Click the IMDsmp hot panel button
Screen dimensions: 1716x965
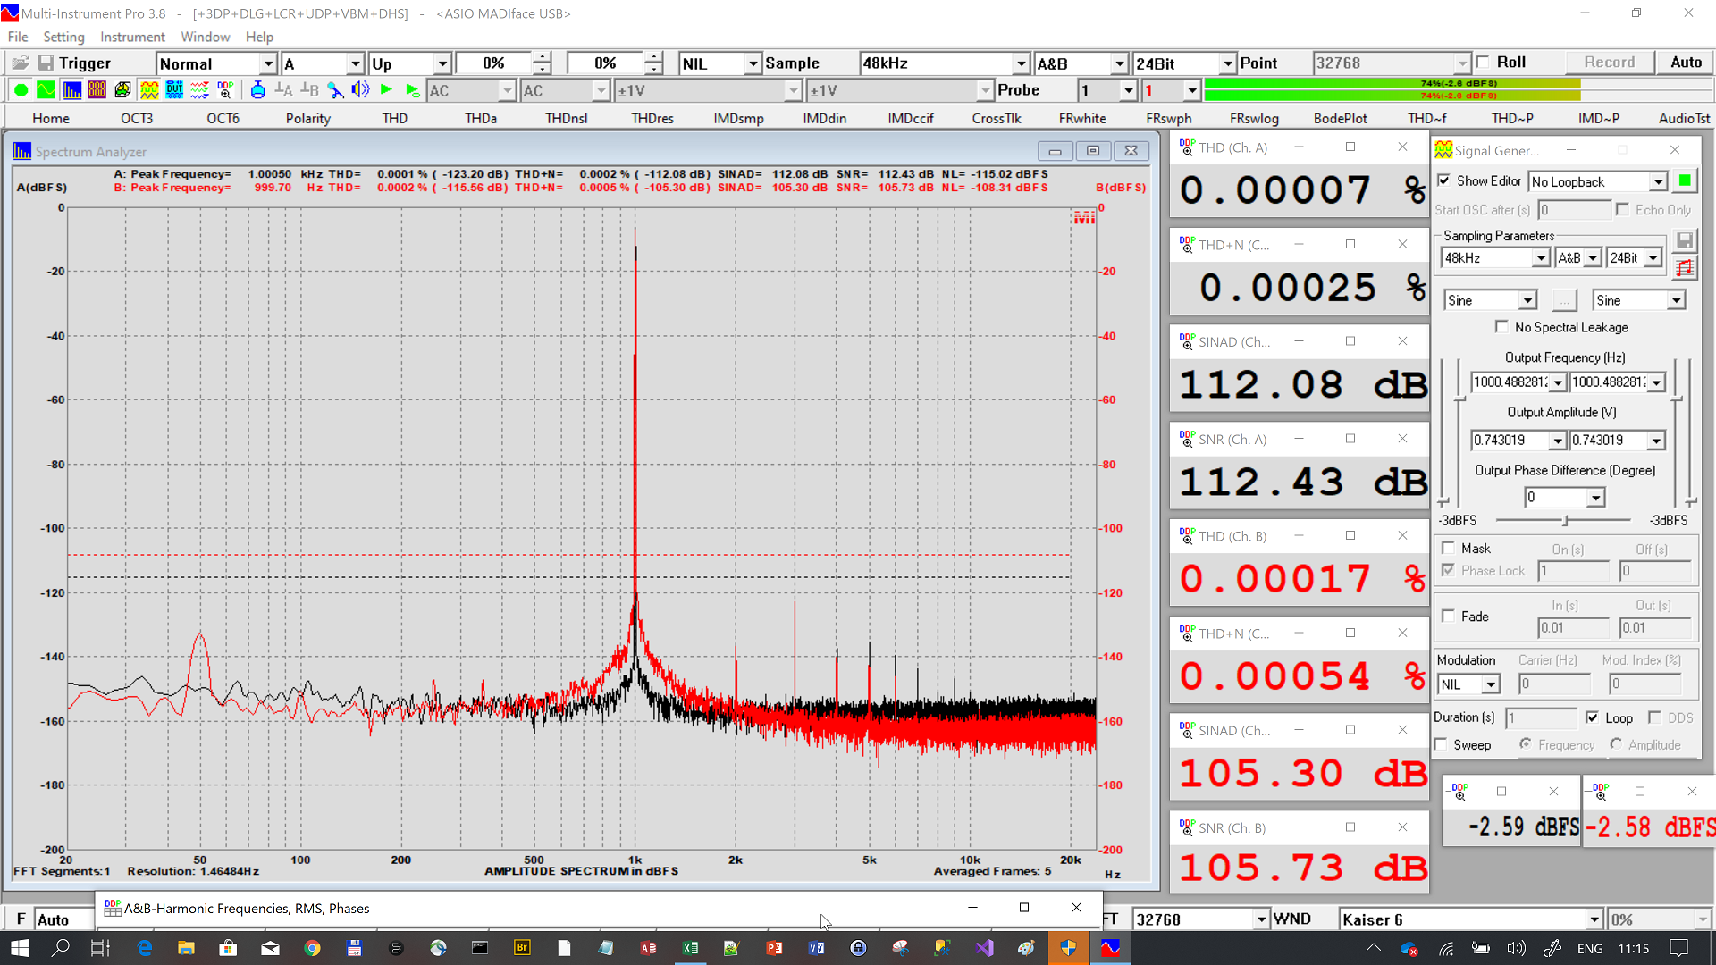point(738,118)
